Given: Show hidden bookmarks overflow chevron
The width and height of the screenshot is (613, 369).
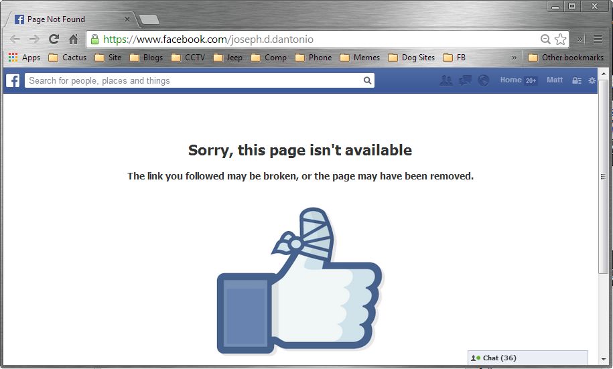Looking at the screenshot, I should pyautogui.click(x=514, y=58).
